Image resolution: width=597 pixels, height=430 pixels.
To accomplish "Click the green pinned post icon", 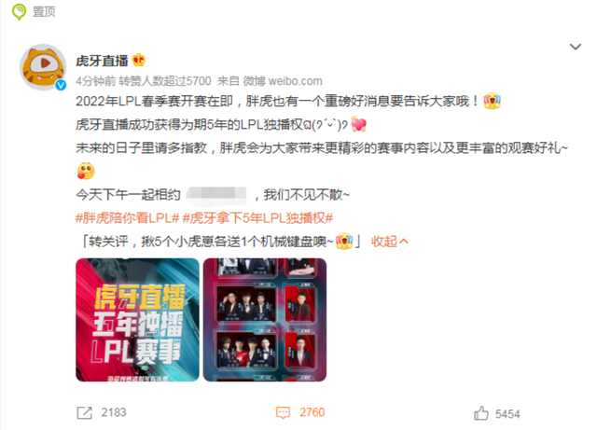I will 19,11.
